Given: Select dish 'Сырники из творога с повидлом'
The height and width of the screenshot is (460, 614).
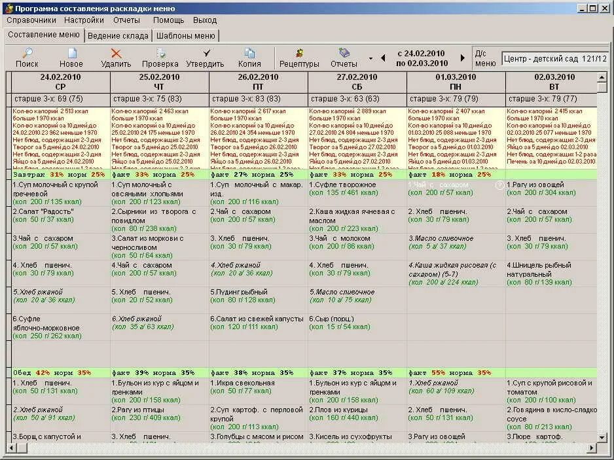Looking at the screenshot, I should click(159, 220).
